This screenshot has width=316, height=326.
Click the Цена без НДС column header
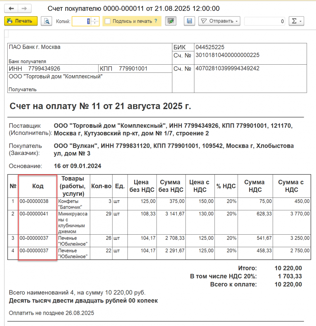click(x=142, y=186)
